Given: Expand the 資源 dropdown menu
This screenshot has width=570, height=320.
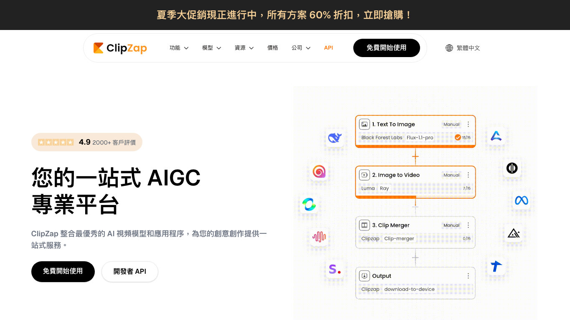Looking at the screenshot, I should pyautogui.click(x=244, y=48).
